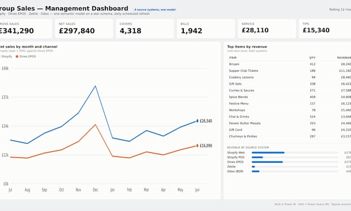This screenshot has width=351, height=211.
Task: Select the Tips KPI card
Action: point(325,29)
